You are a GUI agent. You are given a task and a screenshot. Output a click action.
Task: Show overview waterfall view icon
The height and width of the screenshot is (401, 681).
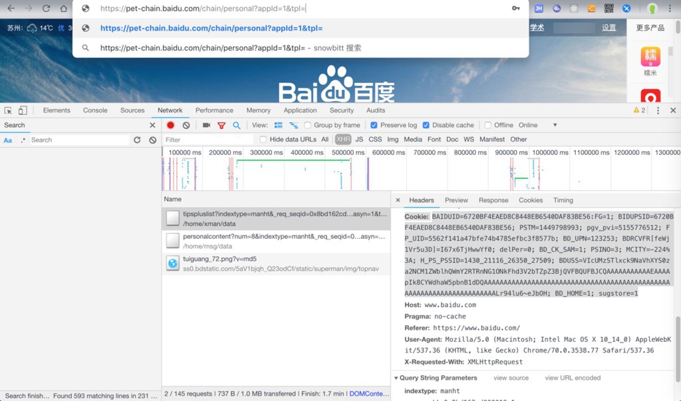(x=293, y=125)
